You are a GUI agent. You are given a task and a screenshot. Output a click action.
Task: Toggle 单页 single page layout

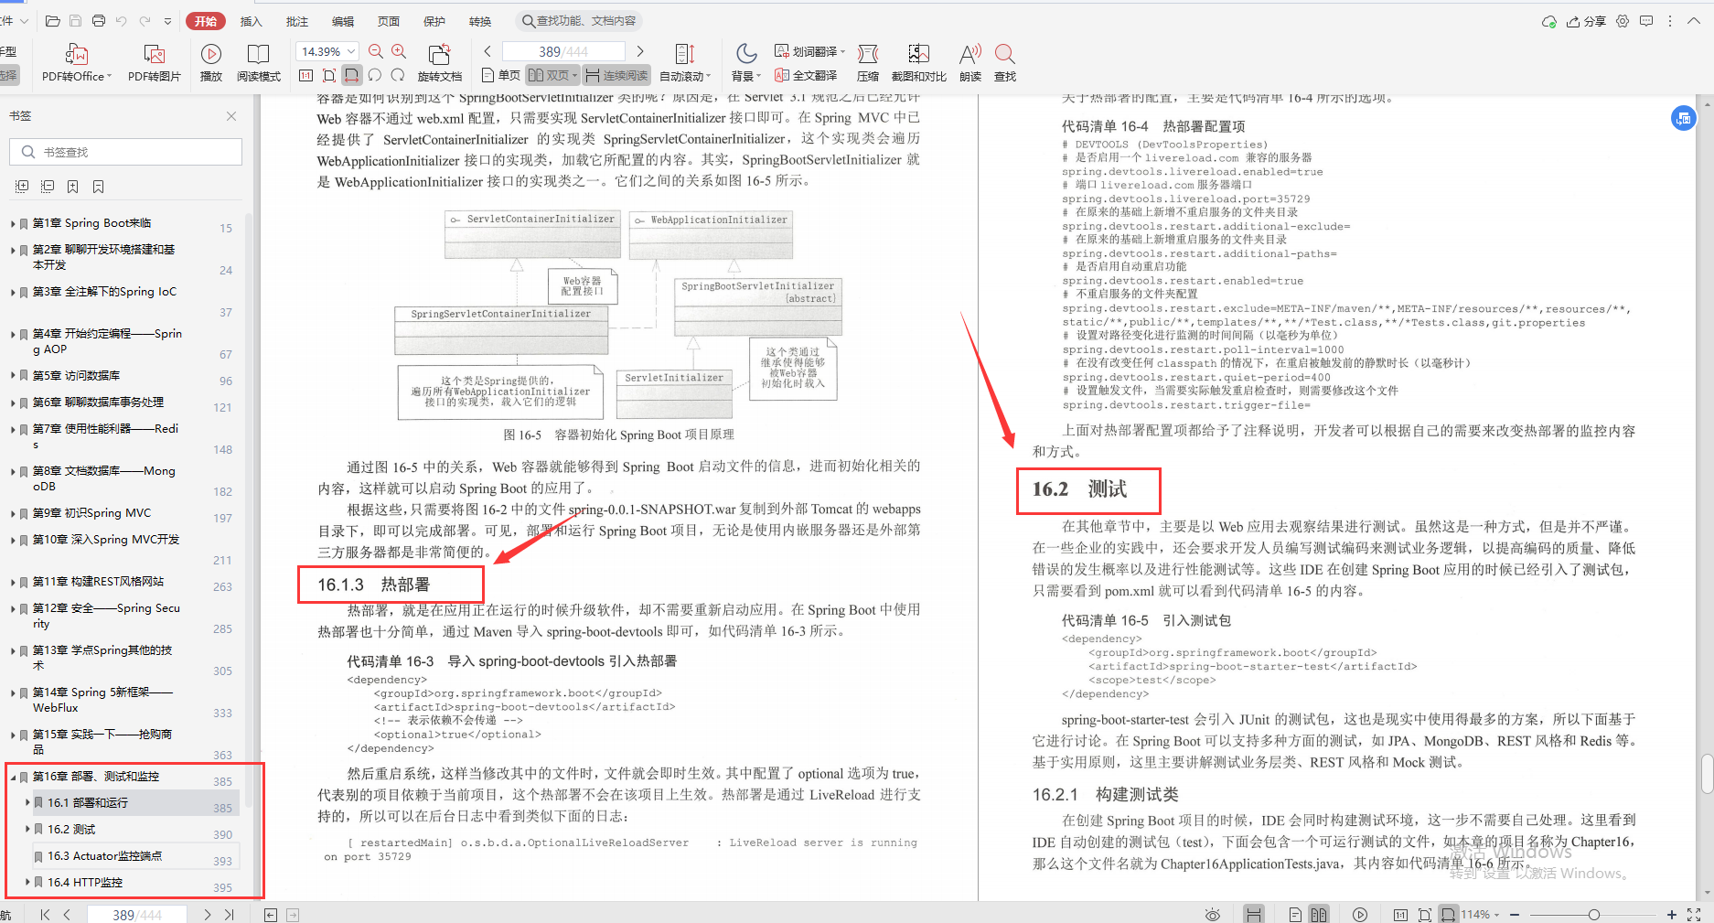[x=500, y=75]
